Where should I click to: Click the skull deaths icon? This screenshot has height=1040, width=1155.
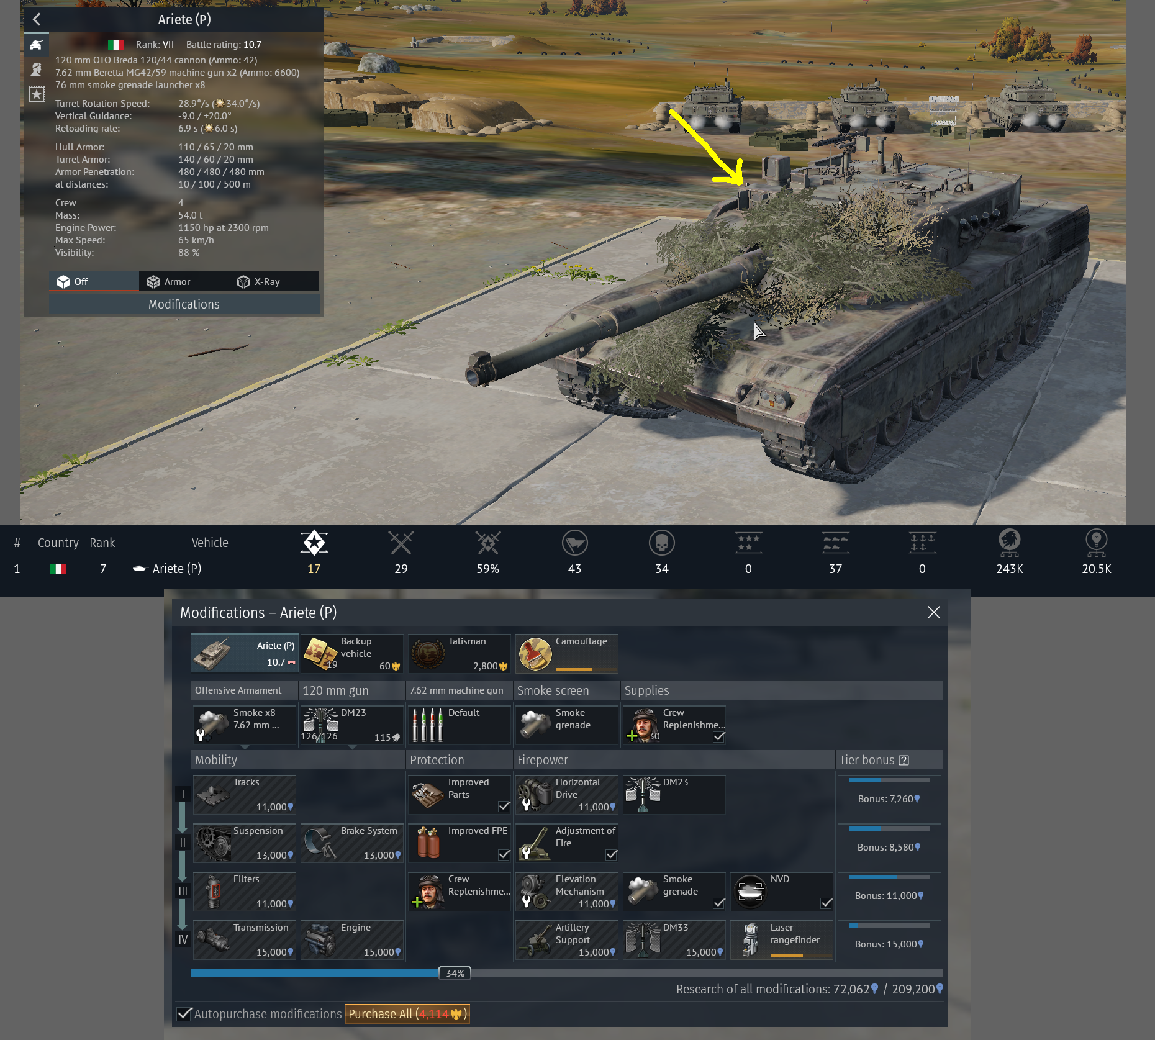pos(662,543)
